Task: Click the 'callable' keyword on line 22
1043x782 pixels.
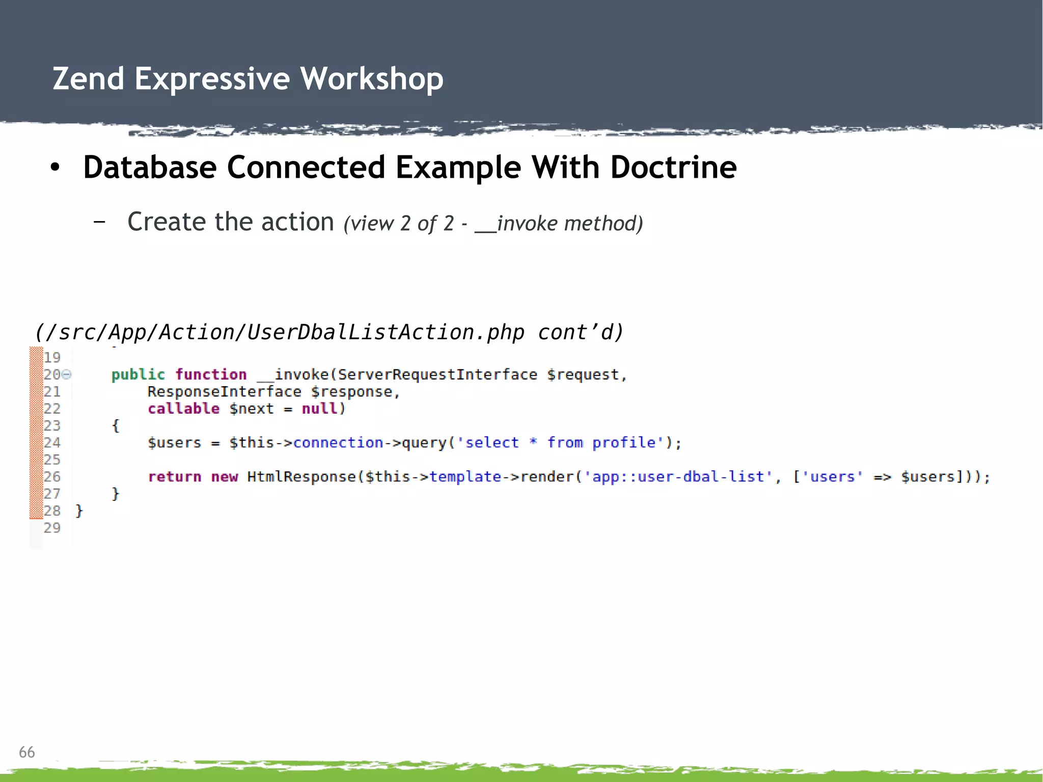Action: [183, 409]
